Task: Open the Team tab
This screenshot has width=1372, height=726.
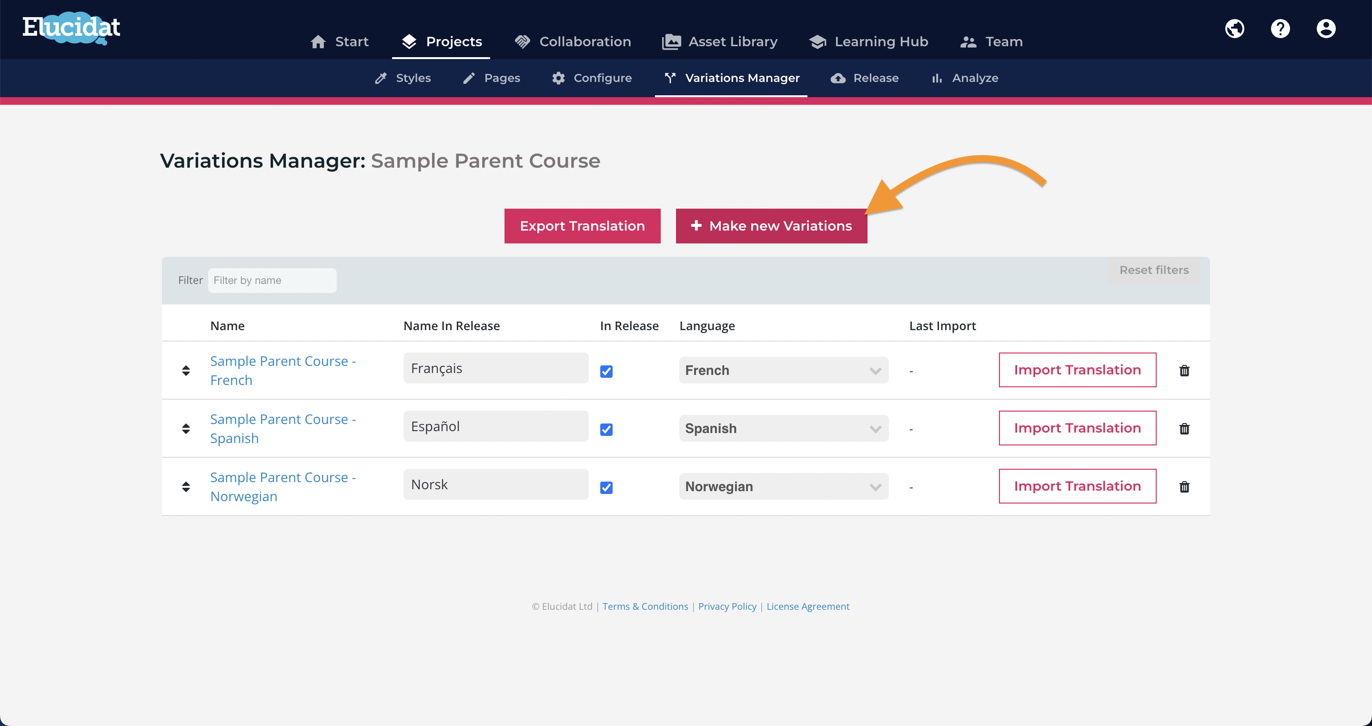Action: pos(991,41)
